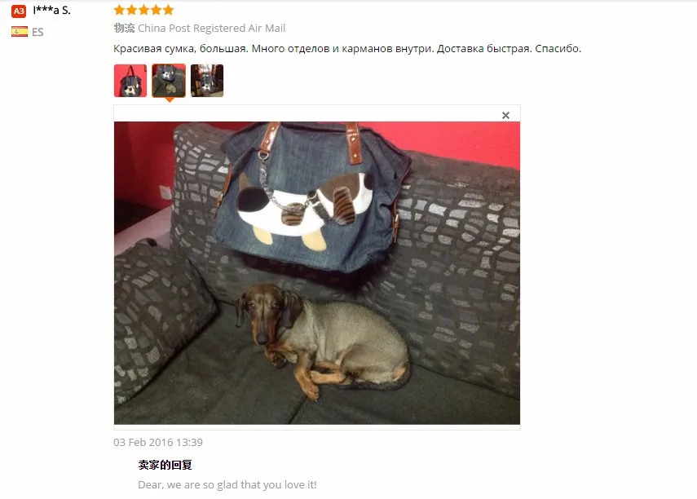Click reviewer name I***a S.

click(x=51, y=11)
